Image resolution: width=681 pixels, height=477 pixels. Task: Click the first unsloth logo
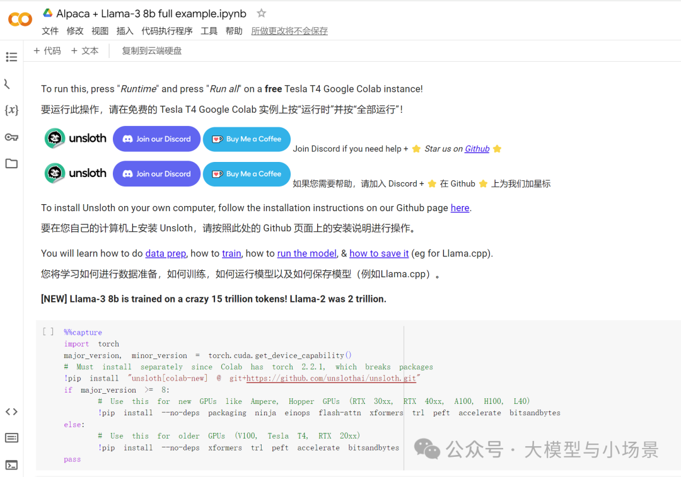tap(76, 139)
